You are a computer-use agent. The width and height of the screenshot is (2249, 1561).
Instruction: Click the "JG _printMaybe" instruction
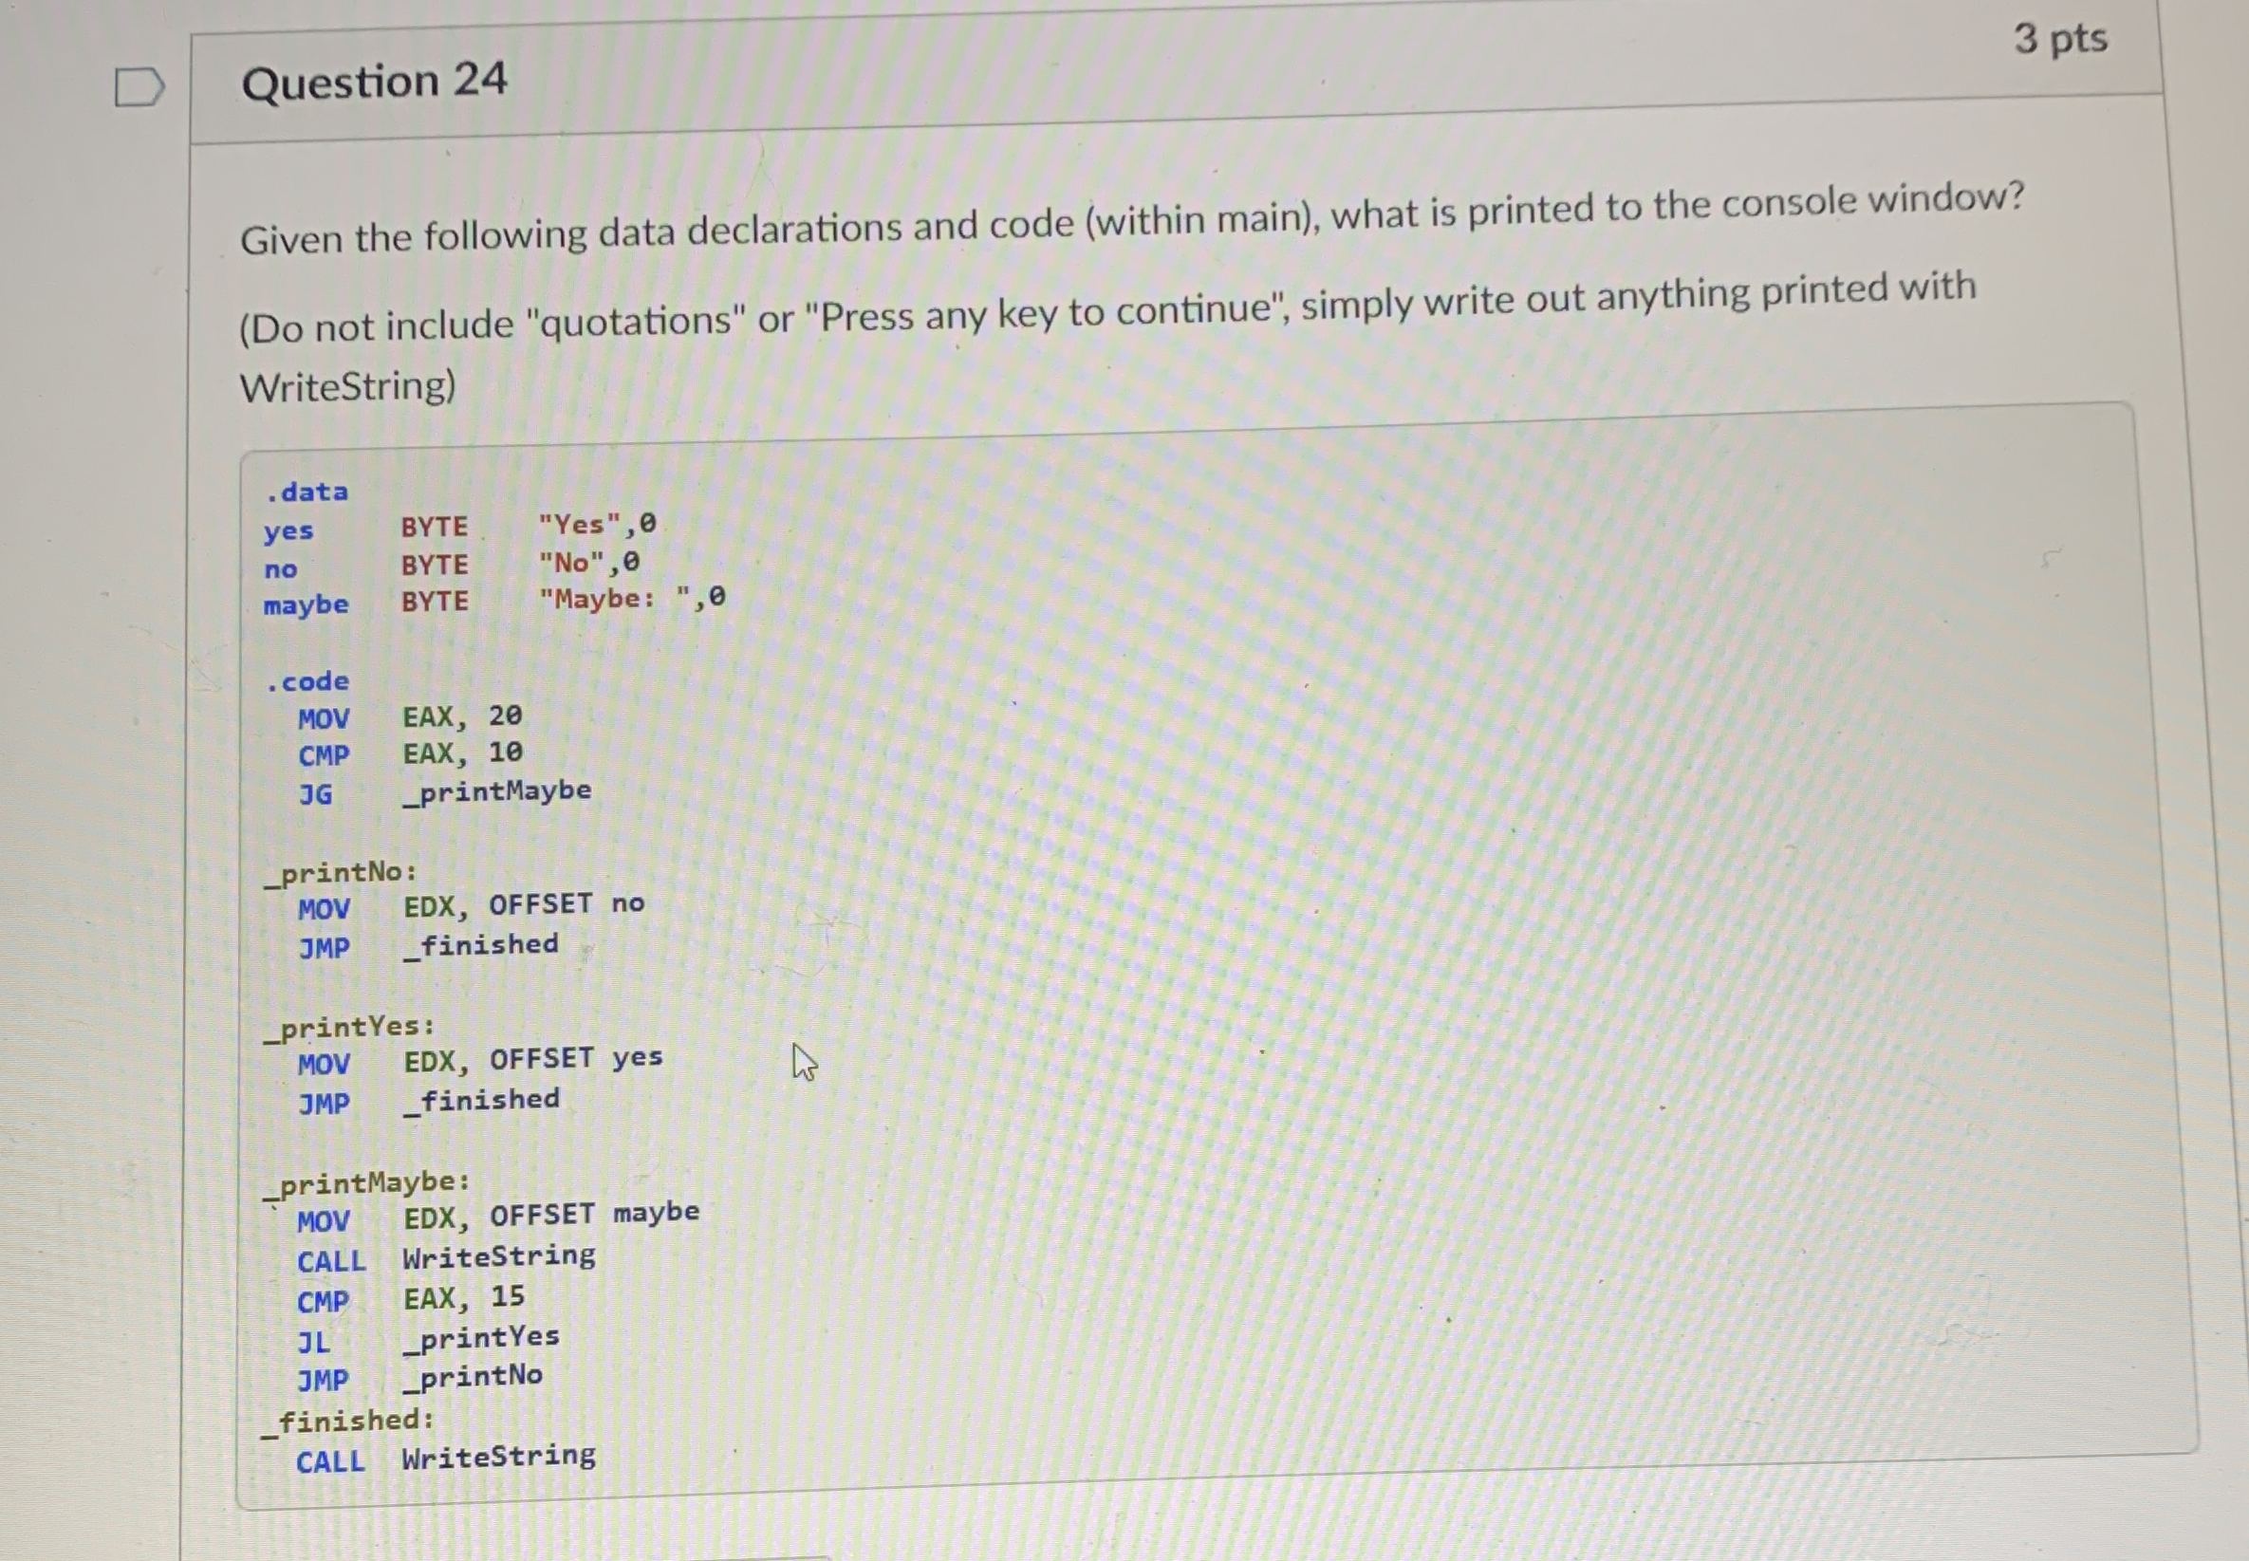[445, 792]
